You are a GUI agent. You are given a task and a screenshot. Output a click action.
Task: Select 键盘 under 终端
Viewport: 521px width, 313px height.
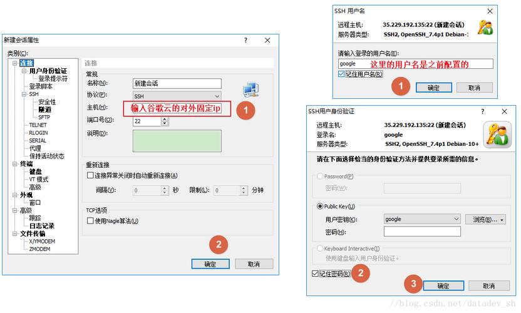(x=36, y=172)
